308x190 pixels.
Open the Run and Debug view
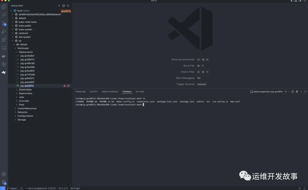(4, 32)
